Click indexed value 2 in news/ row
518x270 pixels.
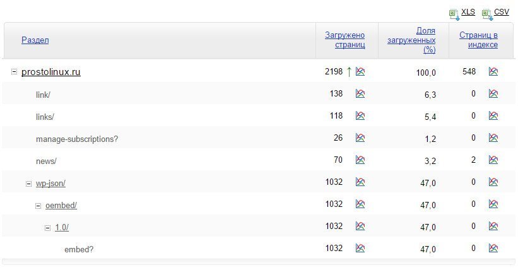(x=473, y=160)
